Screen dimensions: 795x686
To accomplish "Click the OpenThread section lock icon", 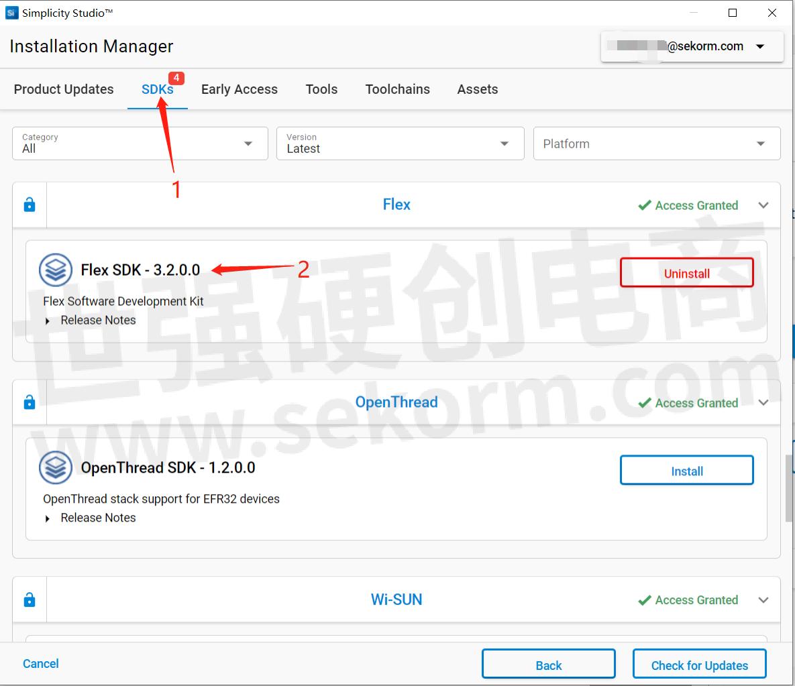I will tap(30, 402).
